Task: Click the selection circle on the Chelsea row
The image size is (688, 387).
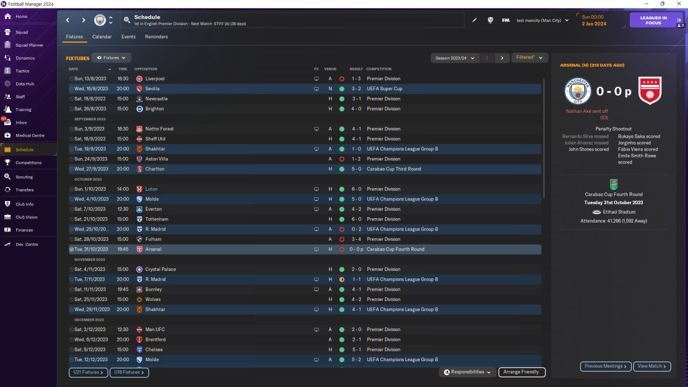Action: (71, 349)
